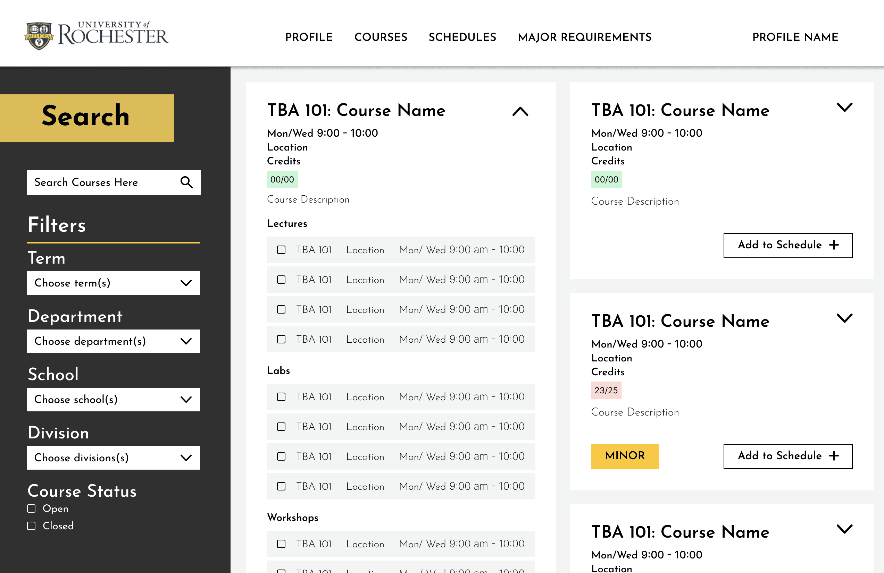Click the plus icon on the first Add to Schedule button

click(x=834, y=245)
